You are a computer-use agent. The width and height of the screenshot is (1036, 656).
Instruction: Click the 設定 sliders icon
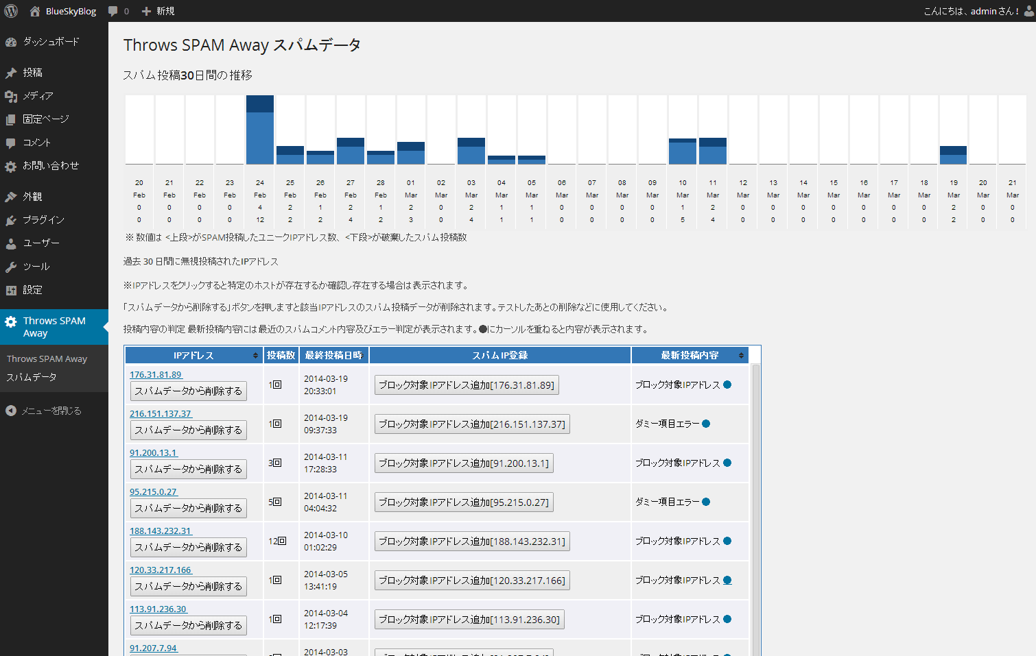(x=11, y=290)
